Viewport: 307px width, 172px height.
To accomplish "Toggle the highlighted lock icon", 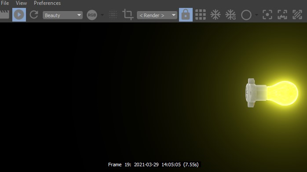I will point(186,15).
